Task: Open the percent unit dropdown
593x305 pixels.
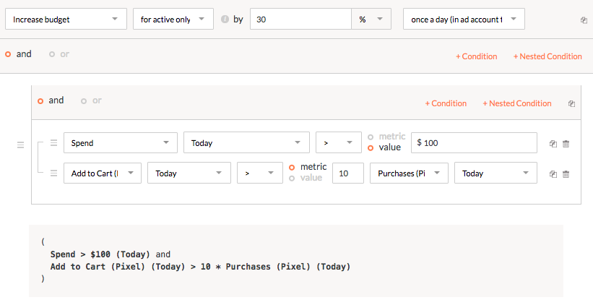Action: (x=371, y=20)
